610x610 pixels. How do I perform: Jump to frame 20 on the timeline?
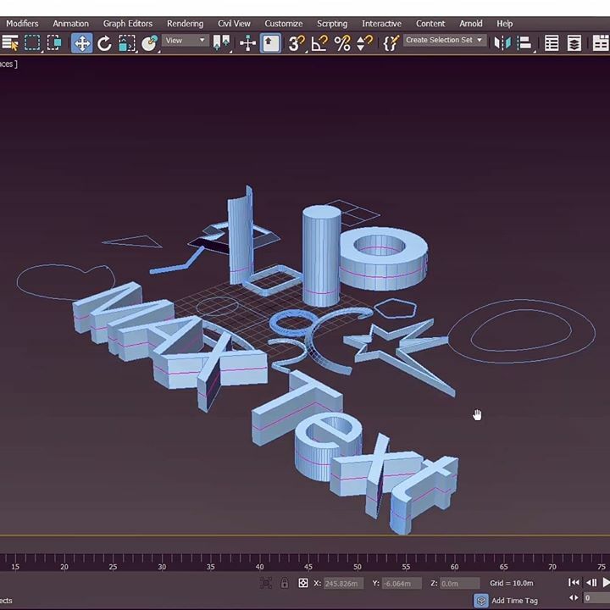pos(64,567)
